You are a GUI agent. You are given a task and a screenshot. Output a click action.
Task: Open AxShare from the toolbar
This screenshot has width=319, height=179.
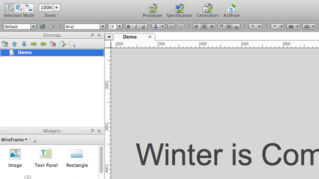[x=232, y=8]
